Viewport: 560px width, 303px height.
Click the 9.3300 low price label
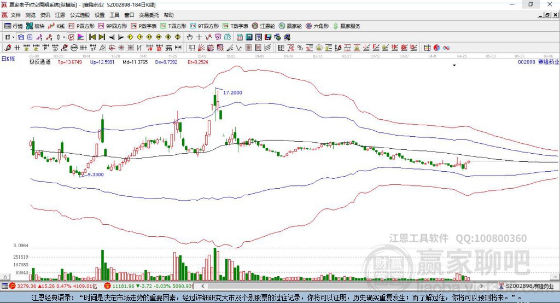tap(96, 174)
